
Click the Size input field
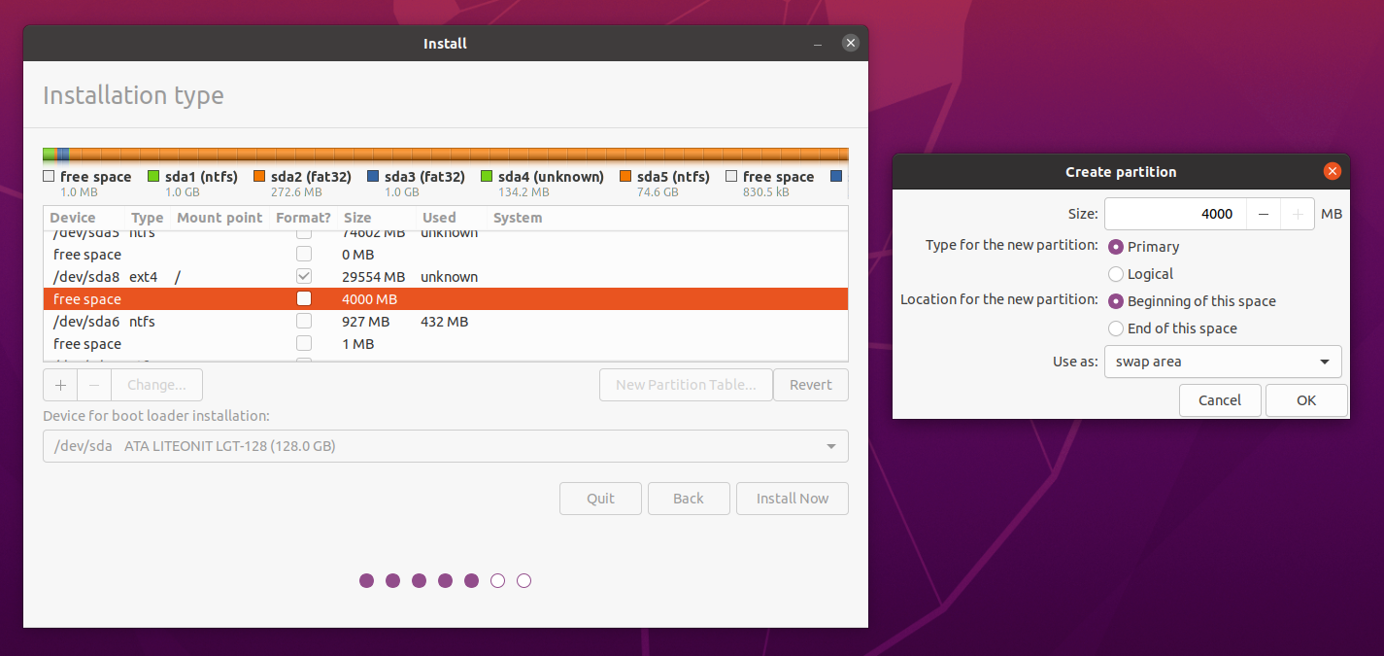(1174, 214)
